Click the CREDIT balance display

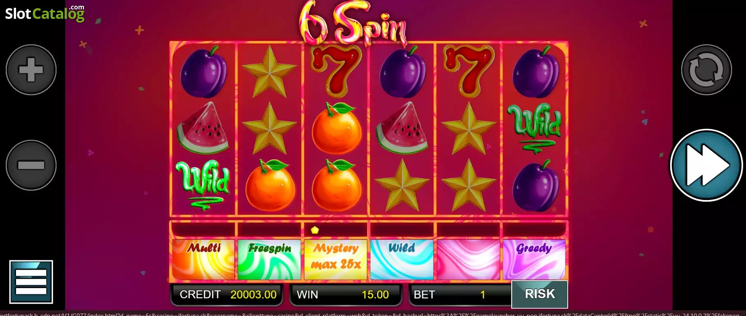(x=227, y=295)
